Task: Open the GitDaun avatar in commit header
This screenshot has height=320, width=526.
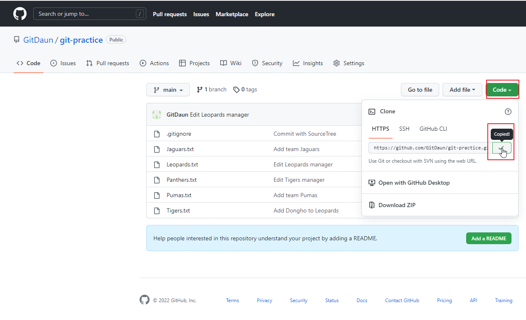Action: point(157,115)
